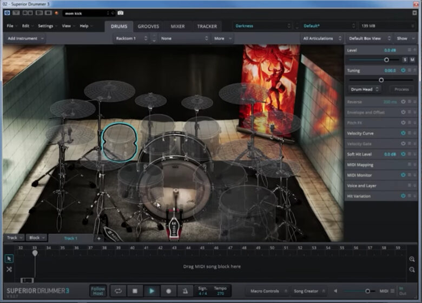
Task: Click the Level slider handle
Action: click(386, 59)
